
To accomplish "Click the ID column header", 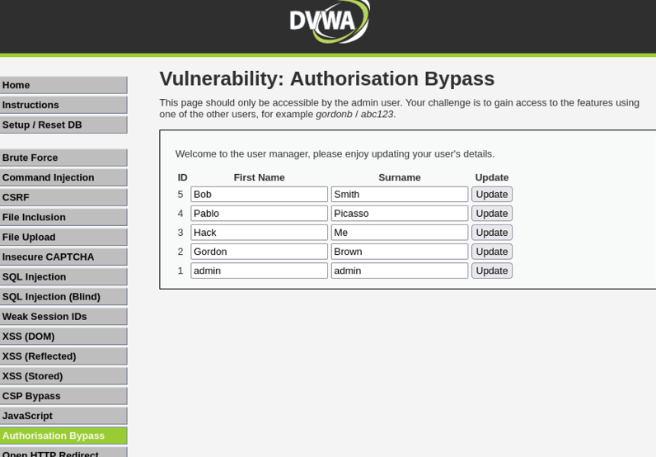I will pos(182,177).
